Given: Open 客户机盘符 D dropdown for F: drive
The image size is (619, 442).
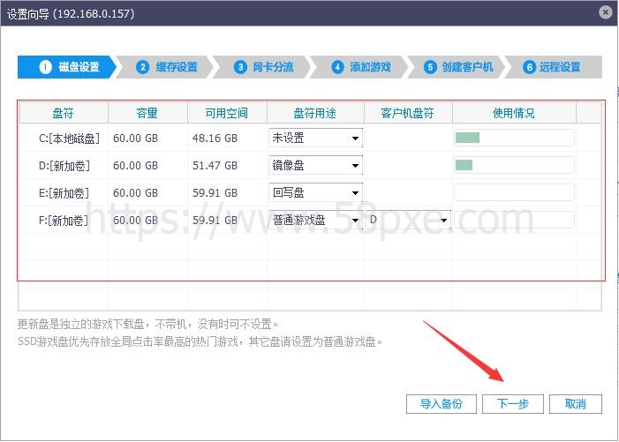Looking at the screenshot, I should tap(408, 220).
